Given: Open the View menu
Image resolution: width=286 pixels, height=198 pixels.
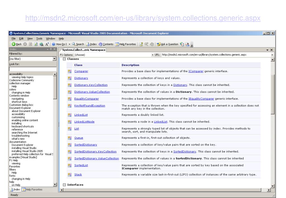Looking at the screenshot, I should 30,39.
